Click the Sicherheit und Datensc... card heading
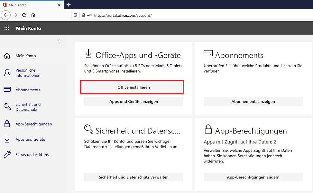This screenshot has width=313, height=193. 138,131
